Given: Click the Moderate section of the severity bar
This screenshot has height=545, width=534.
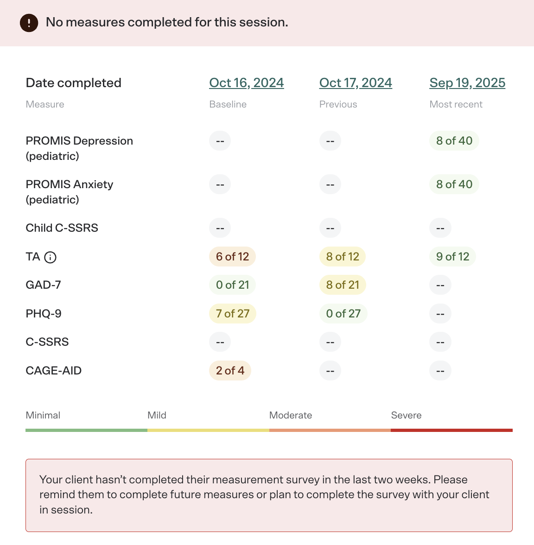Looking at the screenshot, I should point(330,431).
